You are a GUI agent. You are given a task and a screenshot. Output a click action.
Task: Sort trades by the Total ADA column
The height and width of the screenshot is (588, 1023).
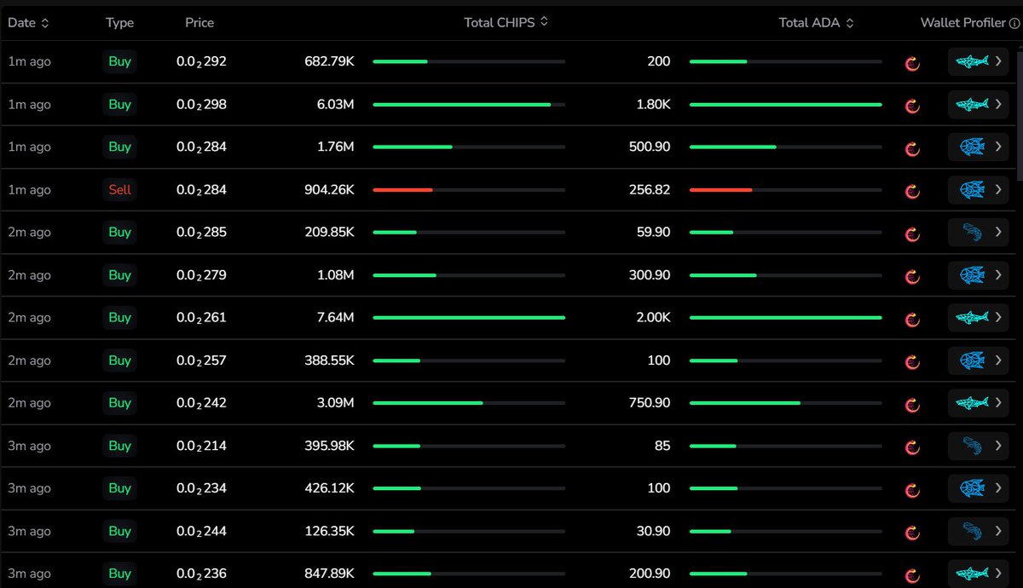817,23
